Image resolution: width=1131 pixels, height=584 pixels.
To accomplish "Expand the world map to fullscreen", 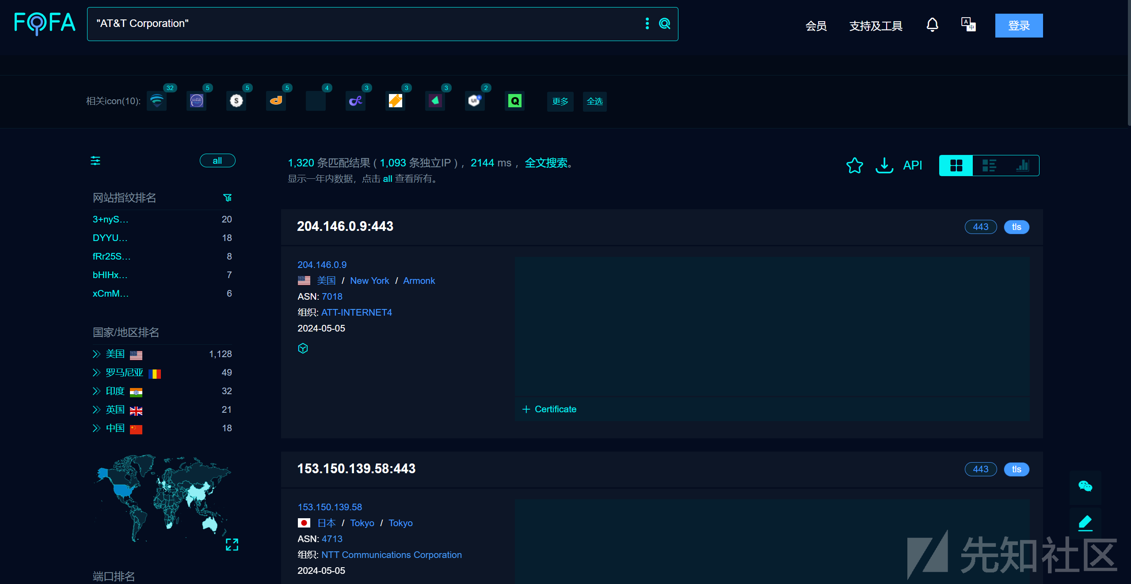I will point(232,544).
